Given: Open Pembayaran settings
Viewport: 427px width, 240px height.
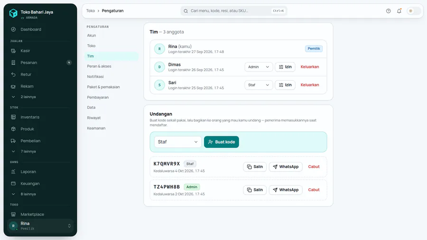Looking at the screenshot, I should coord(111,97).
